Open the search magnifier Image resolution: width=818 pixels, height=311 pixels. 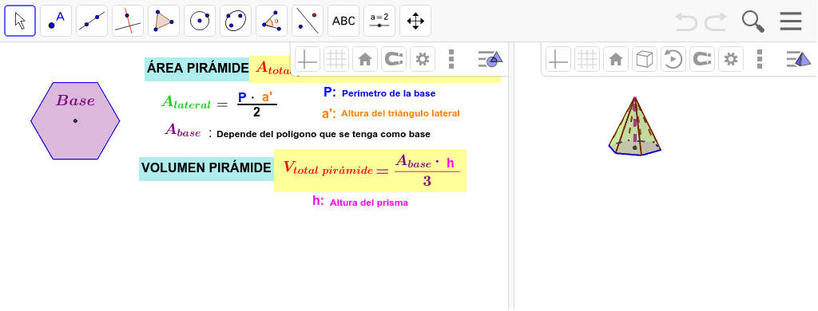[752, 22]
